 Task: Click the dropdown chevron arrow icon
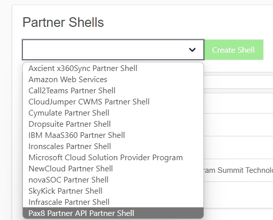tap(192, 50)
